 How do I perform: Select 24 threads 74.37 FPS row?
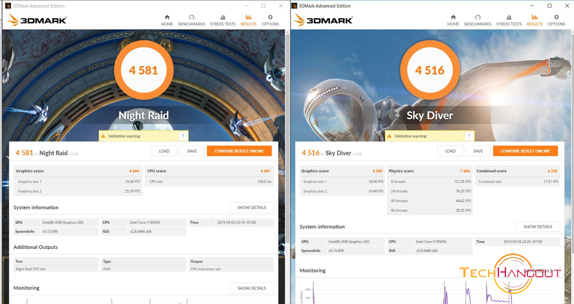click(x=430, y=191)
